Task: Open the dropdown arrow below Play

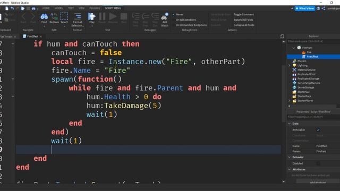Action: [92, 27]
